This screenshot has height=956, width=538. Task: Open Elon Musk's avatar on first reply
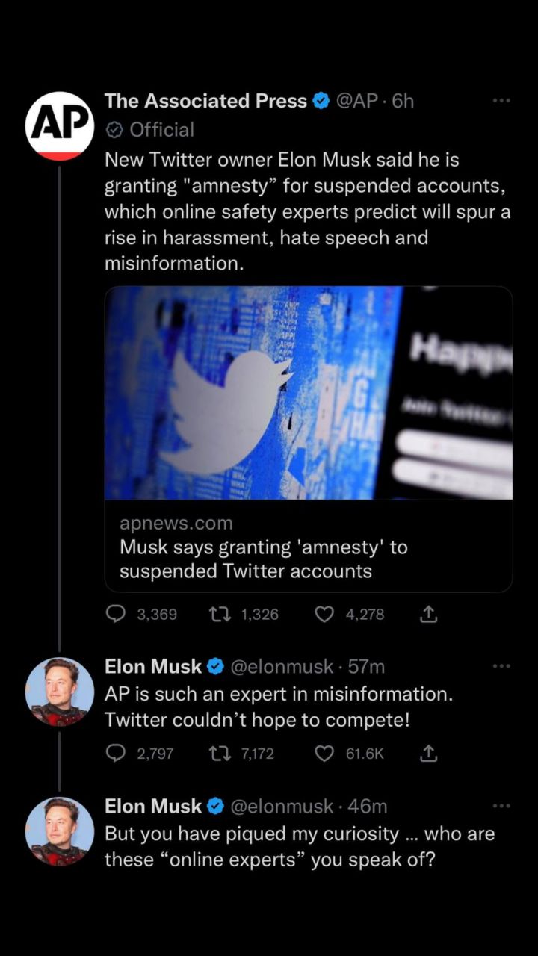click(x=60, y=692)
